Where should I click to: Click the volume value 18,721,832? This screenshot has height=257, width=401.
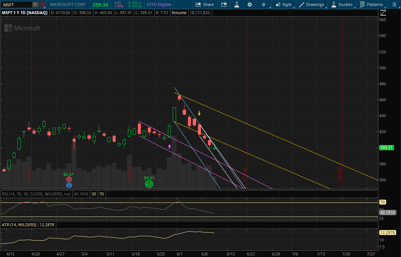tap(199, 13)
